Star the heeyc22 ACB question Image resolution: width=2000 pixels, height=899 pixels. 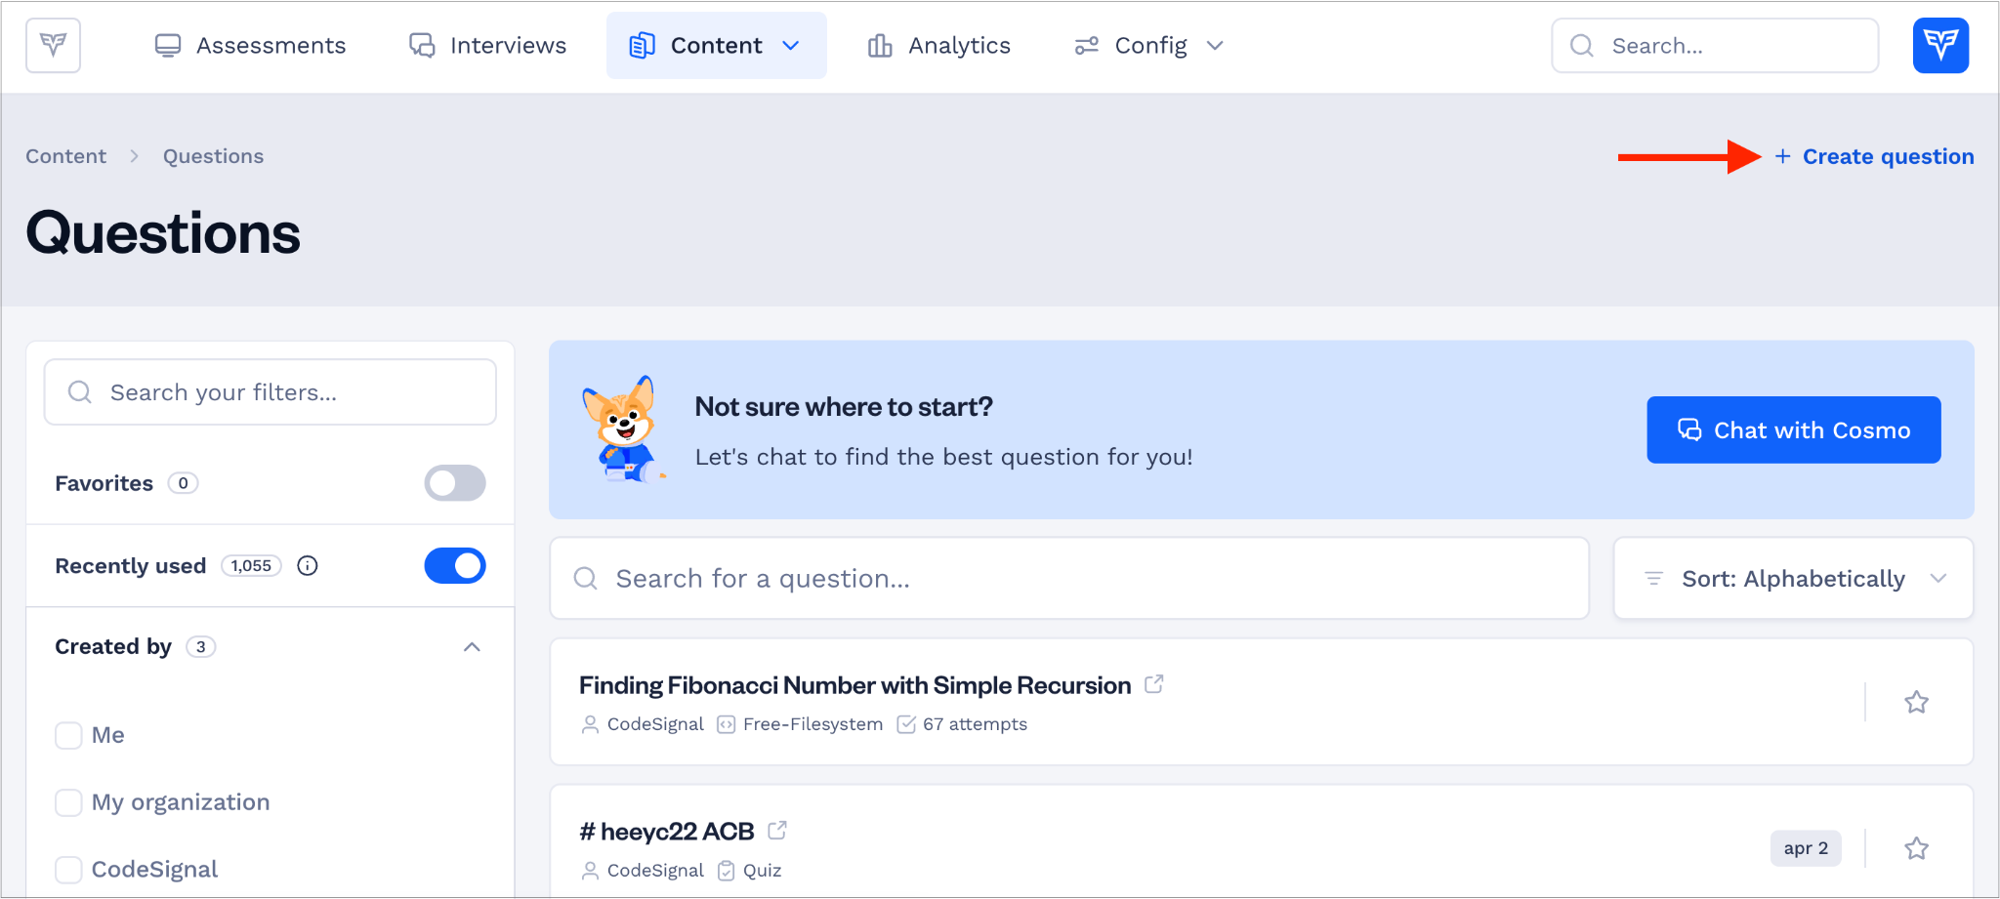tap(1916, 848)
